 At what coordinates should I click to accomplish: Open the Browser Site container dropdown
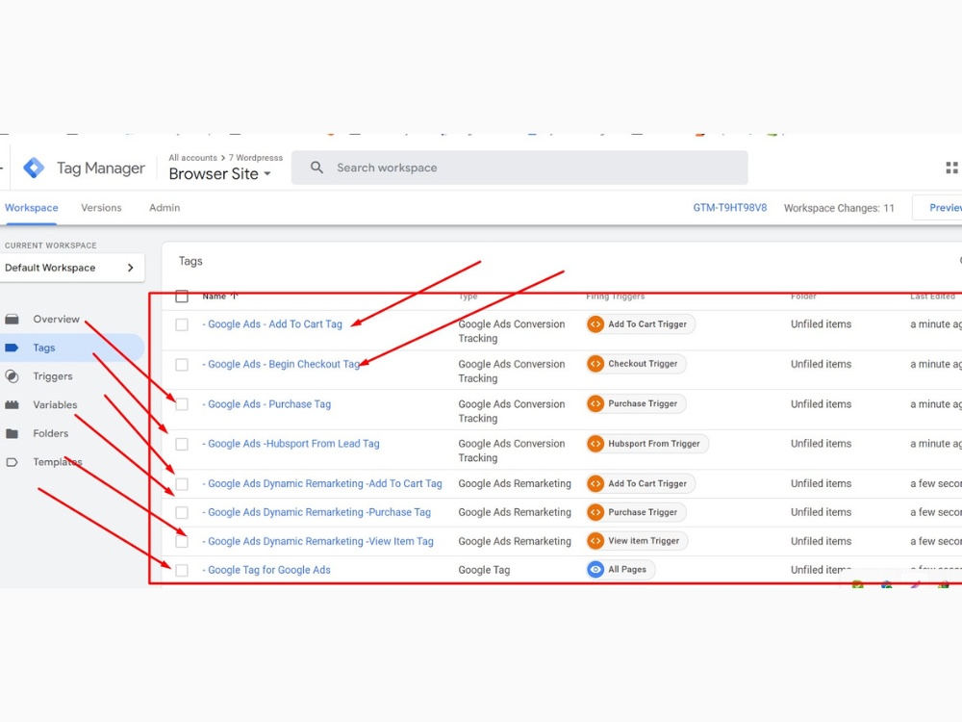[219, 174]
